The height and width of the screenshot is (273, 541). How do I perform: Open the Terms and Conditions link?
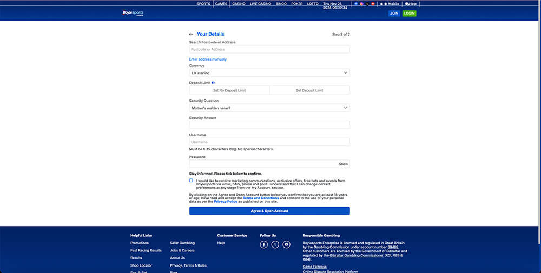(x=261, y=198)
